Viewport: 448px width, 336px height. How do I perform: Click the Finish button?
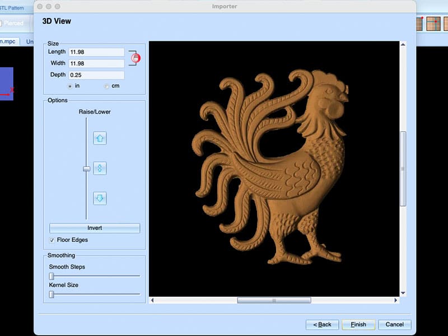(x=358, y=324)
